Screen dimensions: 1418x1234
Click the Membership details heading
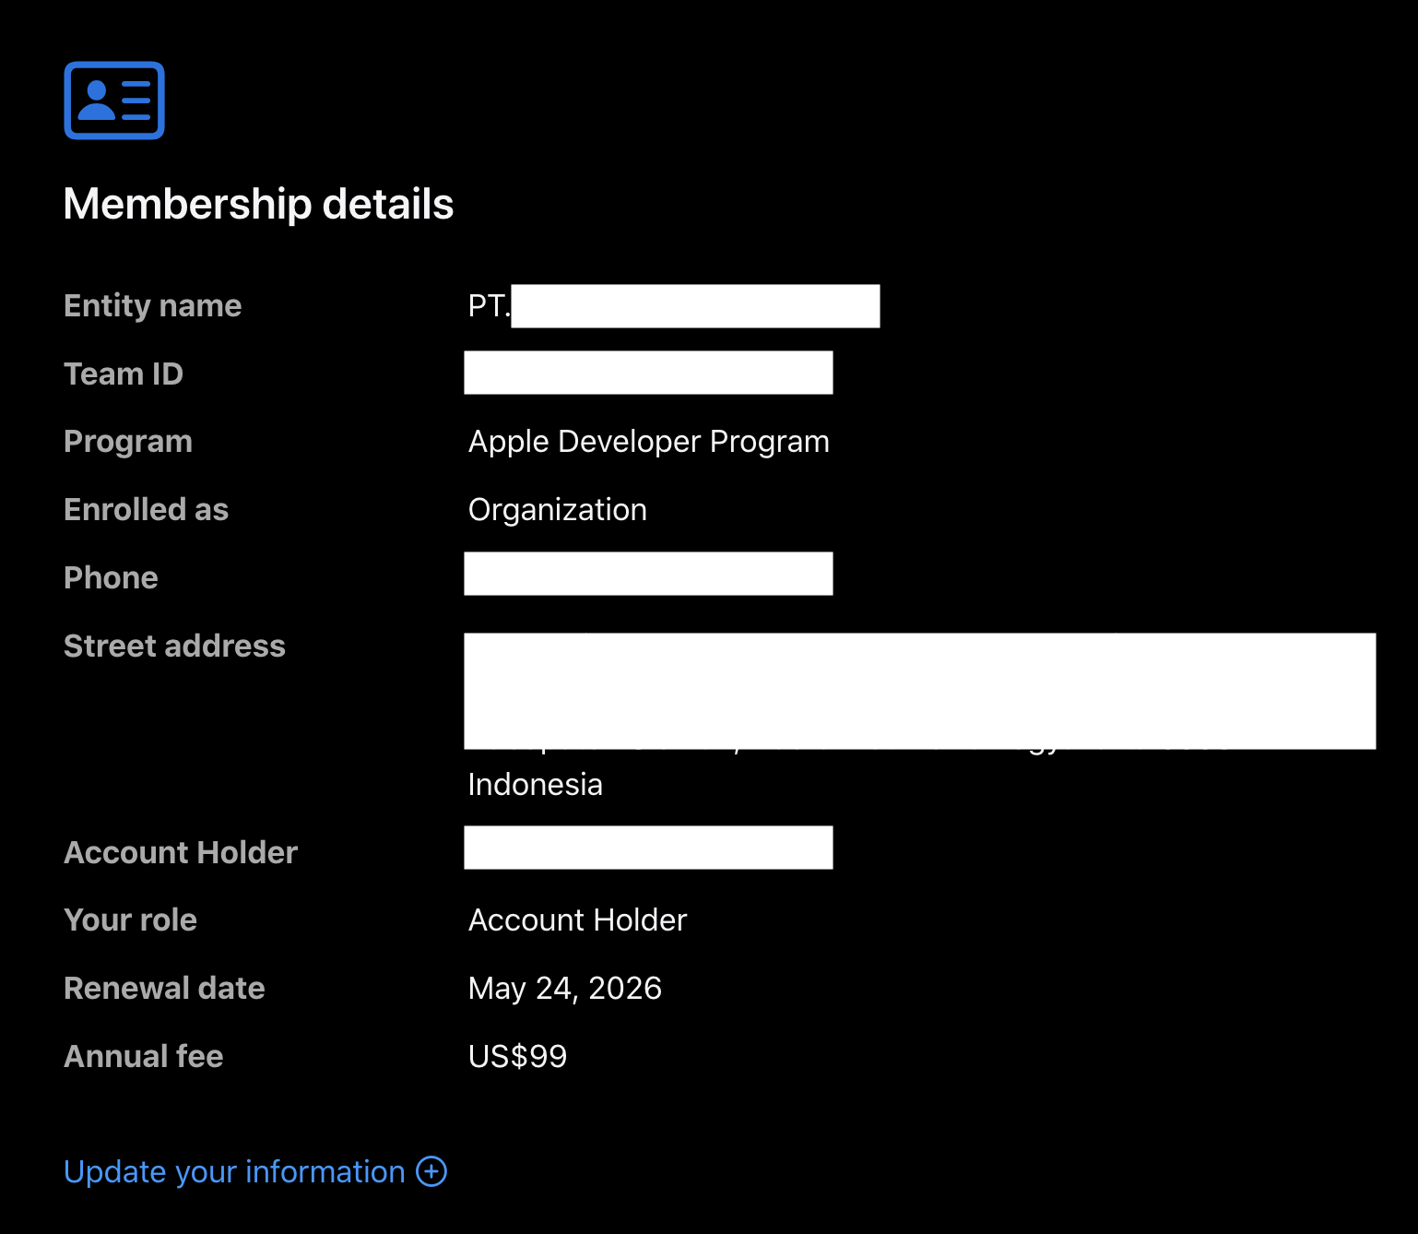(x=258, y=204)
